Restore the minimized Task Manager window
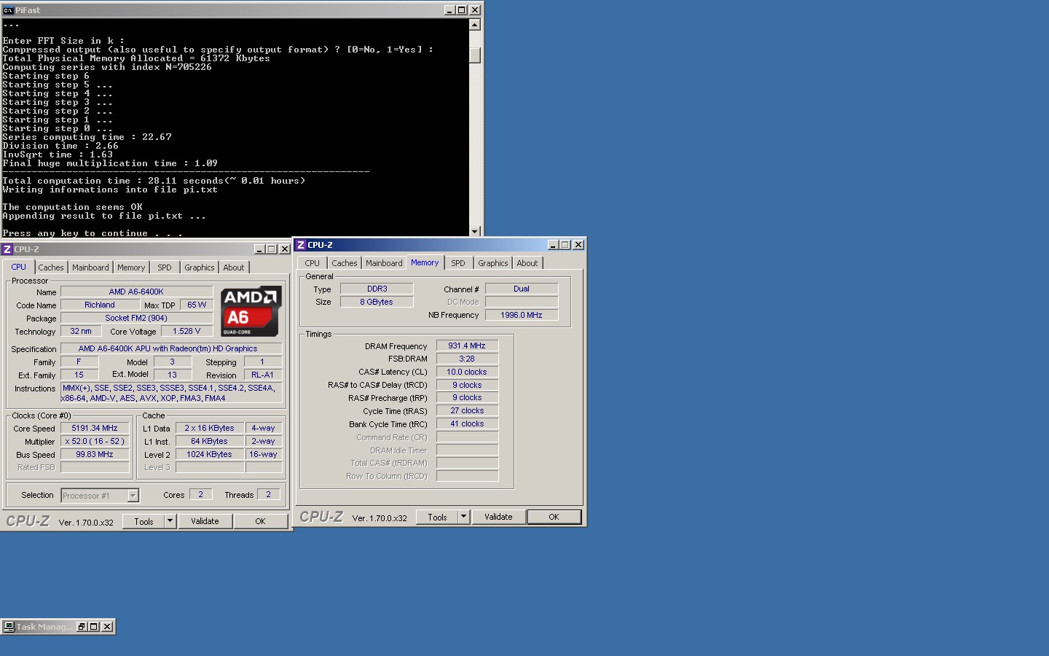This screenshot has height=656, width=1049. tap(82, 627)
